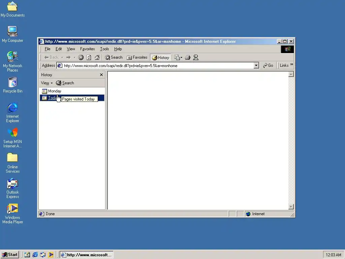Image resolution: width=345 pixels, height=259 pixels.
Task: Open the Edit menu
Action: pos(59,49)
